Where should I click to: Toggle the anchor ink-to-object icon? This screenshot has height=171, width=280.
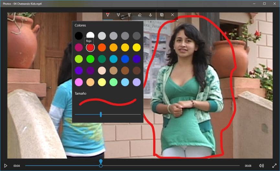150,15
